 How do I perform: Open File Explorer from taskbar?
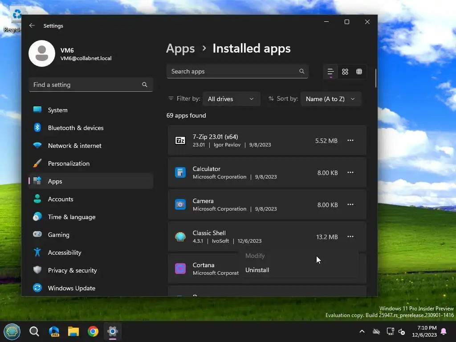(x=73, y=331)
